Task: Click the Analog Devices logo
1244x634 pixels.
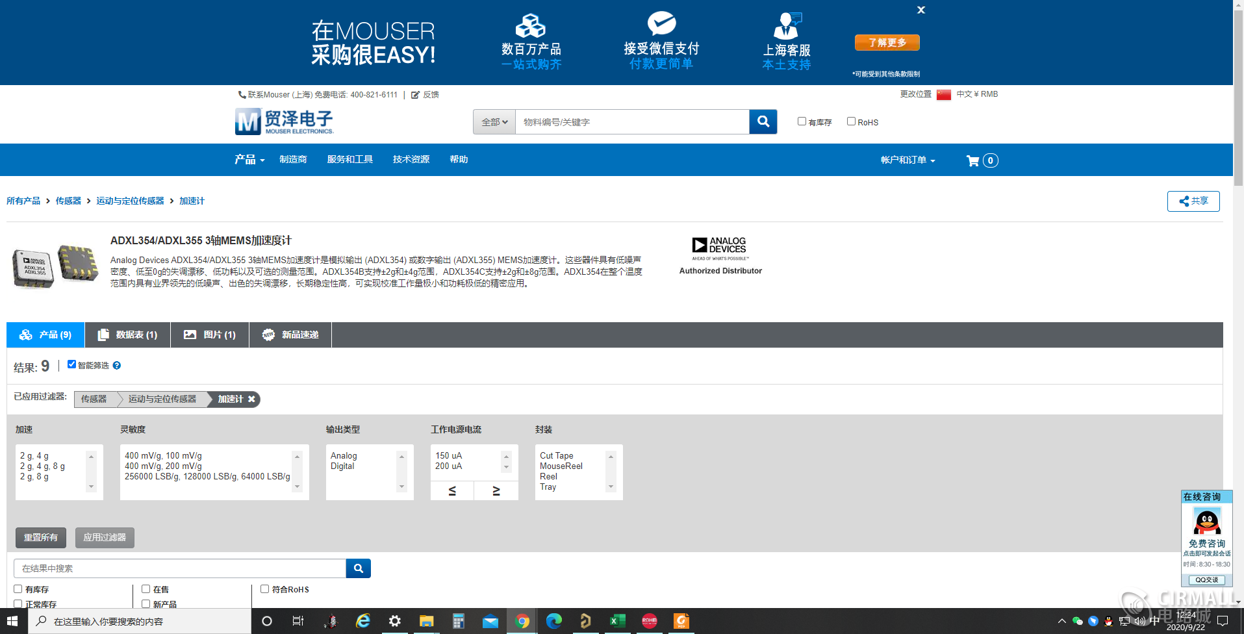Action: (x=720, y=249)
